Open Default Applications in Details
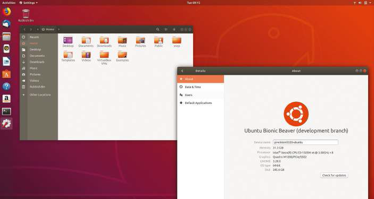Image resolution: width=374 pixels, height=199 pixels. pos(201,103)
